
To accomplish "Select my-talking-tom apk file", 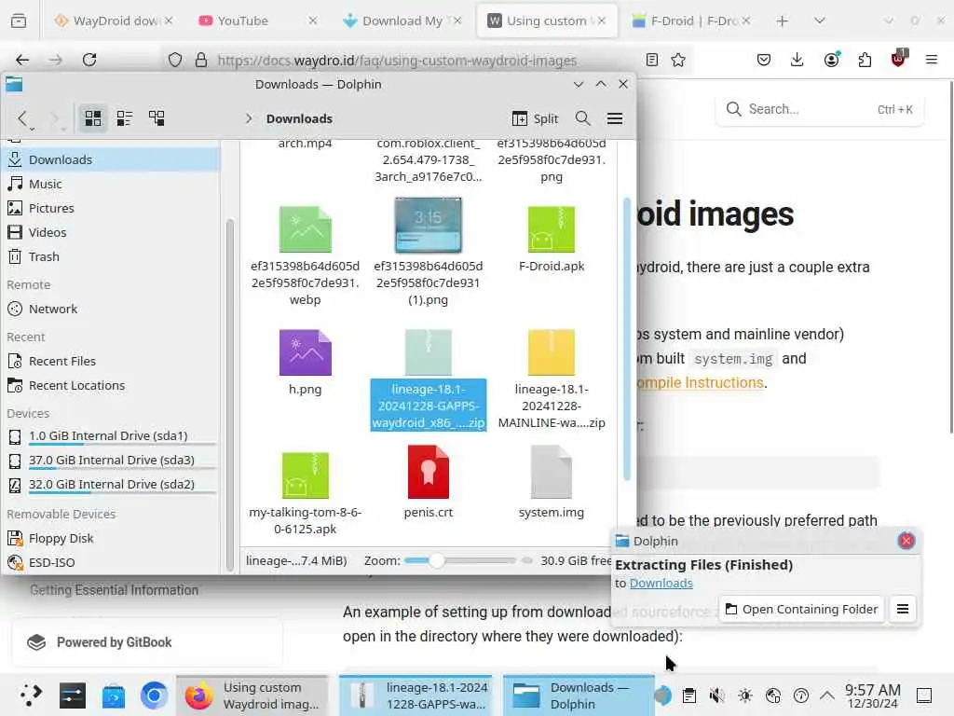I will (x=305, y=494).
